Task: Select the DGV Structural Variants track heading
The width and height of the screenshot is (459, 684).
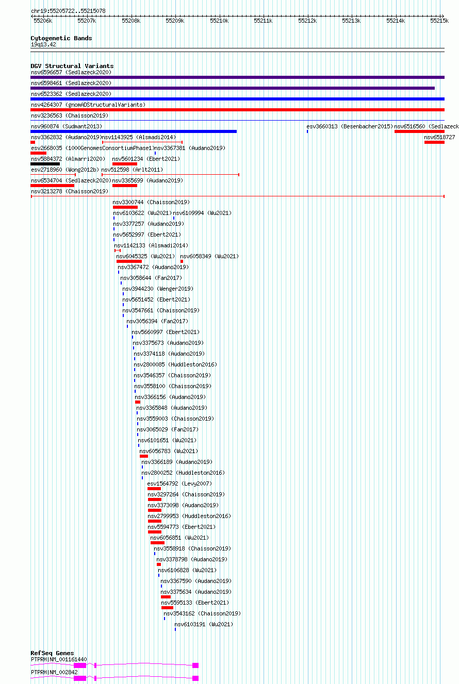Action: [72, 66]
